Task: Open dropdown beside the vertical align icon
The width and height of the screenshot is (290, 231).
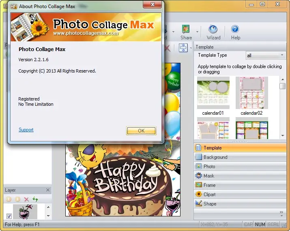Action: pos(191,48)
